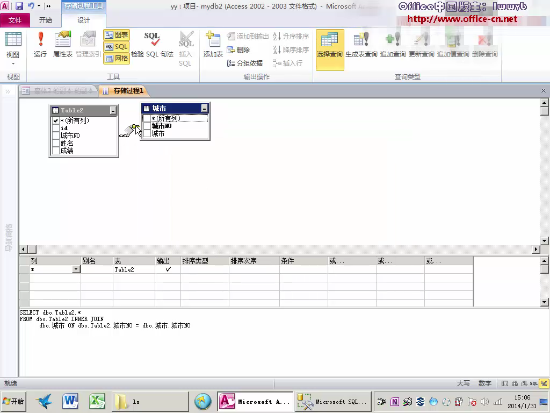
Task: Expand the navigation pane chevron
Action: tap(8, 91)
